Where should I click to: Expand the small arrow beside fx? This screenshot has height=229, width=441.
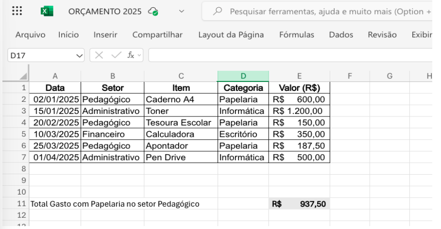point(139,55)
